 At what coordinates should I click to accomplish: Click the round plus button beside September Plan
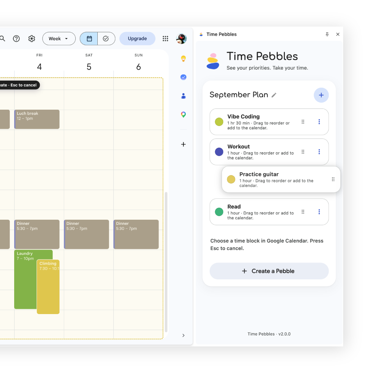point(321,95)
